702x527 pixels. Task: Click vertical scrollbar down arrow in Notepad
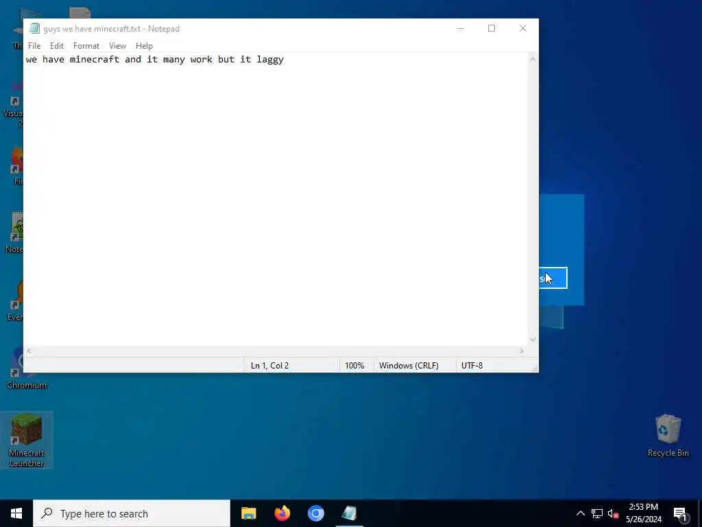533,339
